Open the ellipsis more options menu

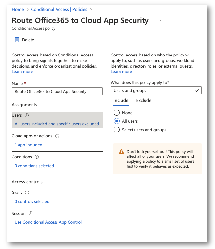(x=159, y=20)
